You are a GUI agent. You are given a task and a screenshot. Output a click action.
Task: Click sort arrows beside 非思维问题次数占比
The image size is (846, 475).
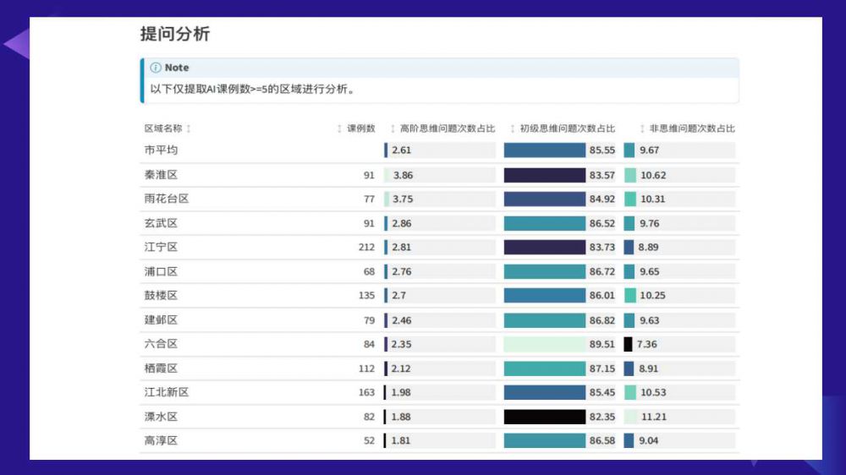coord(642,128)
